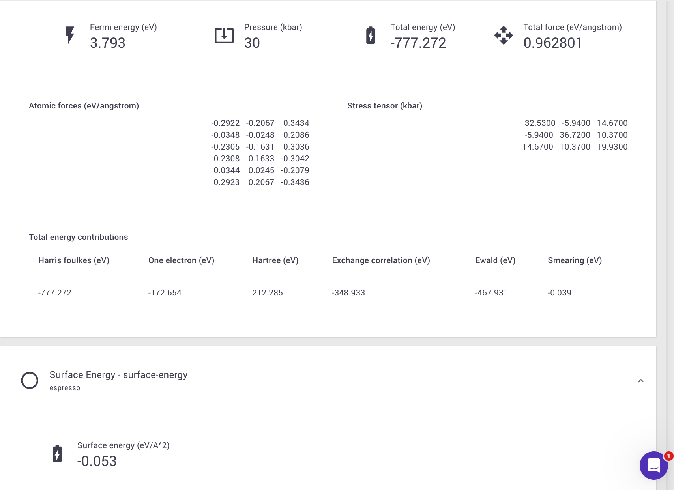Click the Fermi energy (eV) label
This screenshot has height=490, width=674.
(x=124, y=27)
